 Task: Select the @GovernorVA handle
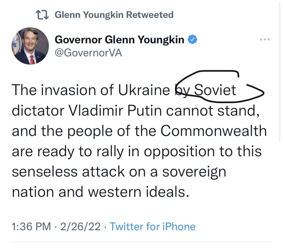pyautogui.click(x=88, y=53)
